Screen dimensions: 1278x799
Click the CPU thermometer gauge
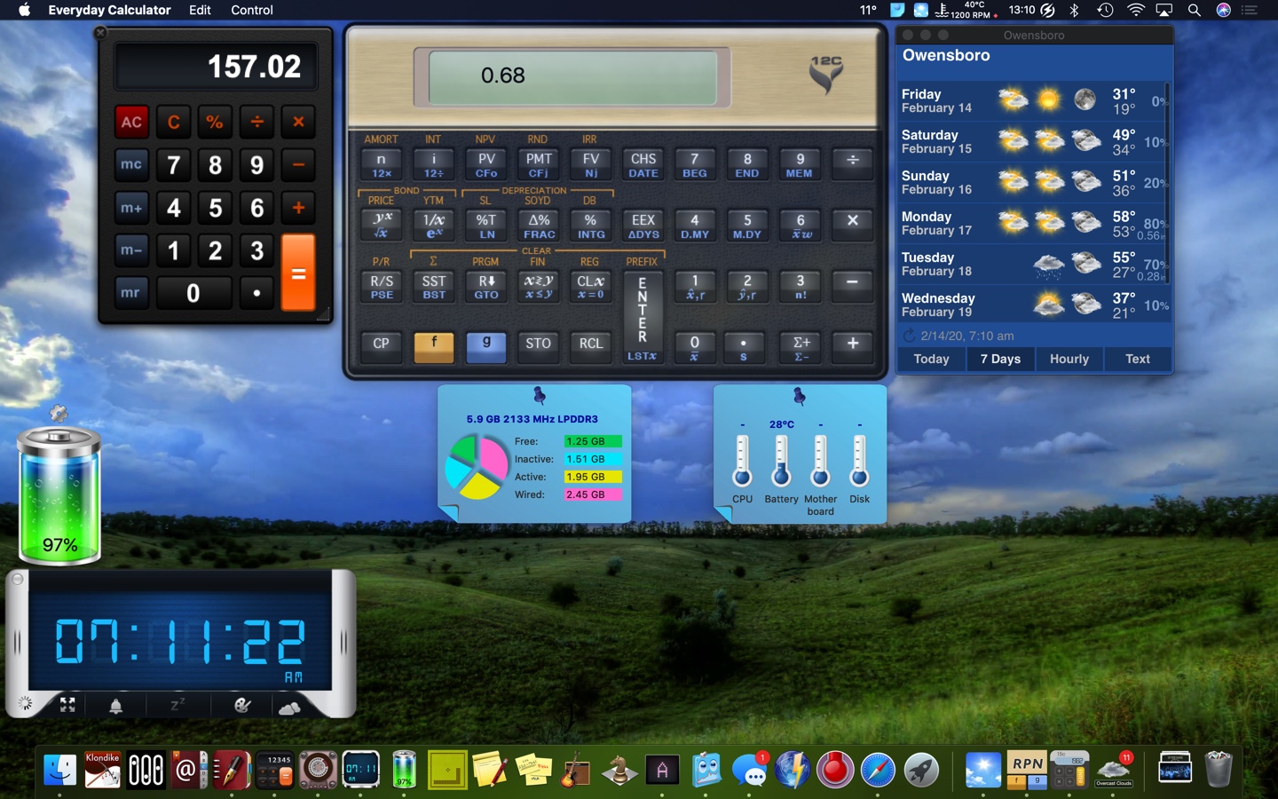[x=742, y=462]
